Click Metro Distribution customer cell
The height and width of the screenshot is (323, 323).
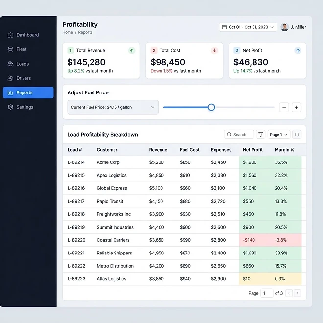pos(115,266)
